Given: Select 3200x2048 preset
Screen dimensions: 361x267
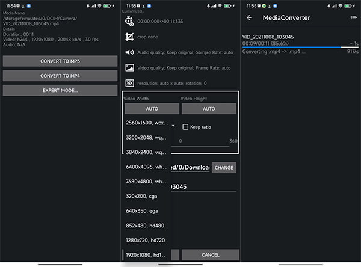Looking at the screenshot, I should [x=146, y=138].
